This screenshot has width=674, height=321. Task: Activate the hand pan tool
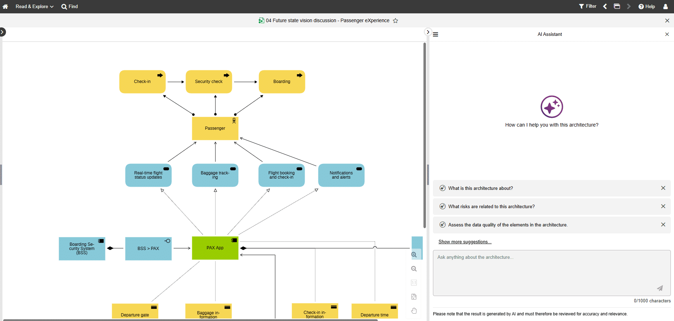click(x=414, y=311)
